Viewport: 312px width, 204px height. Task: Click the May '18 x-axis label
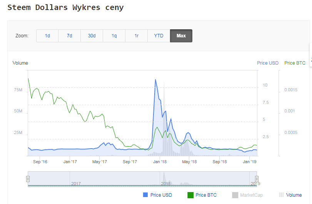(x=189, y=162)
